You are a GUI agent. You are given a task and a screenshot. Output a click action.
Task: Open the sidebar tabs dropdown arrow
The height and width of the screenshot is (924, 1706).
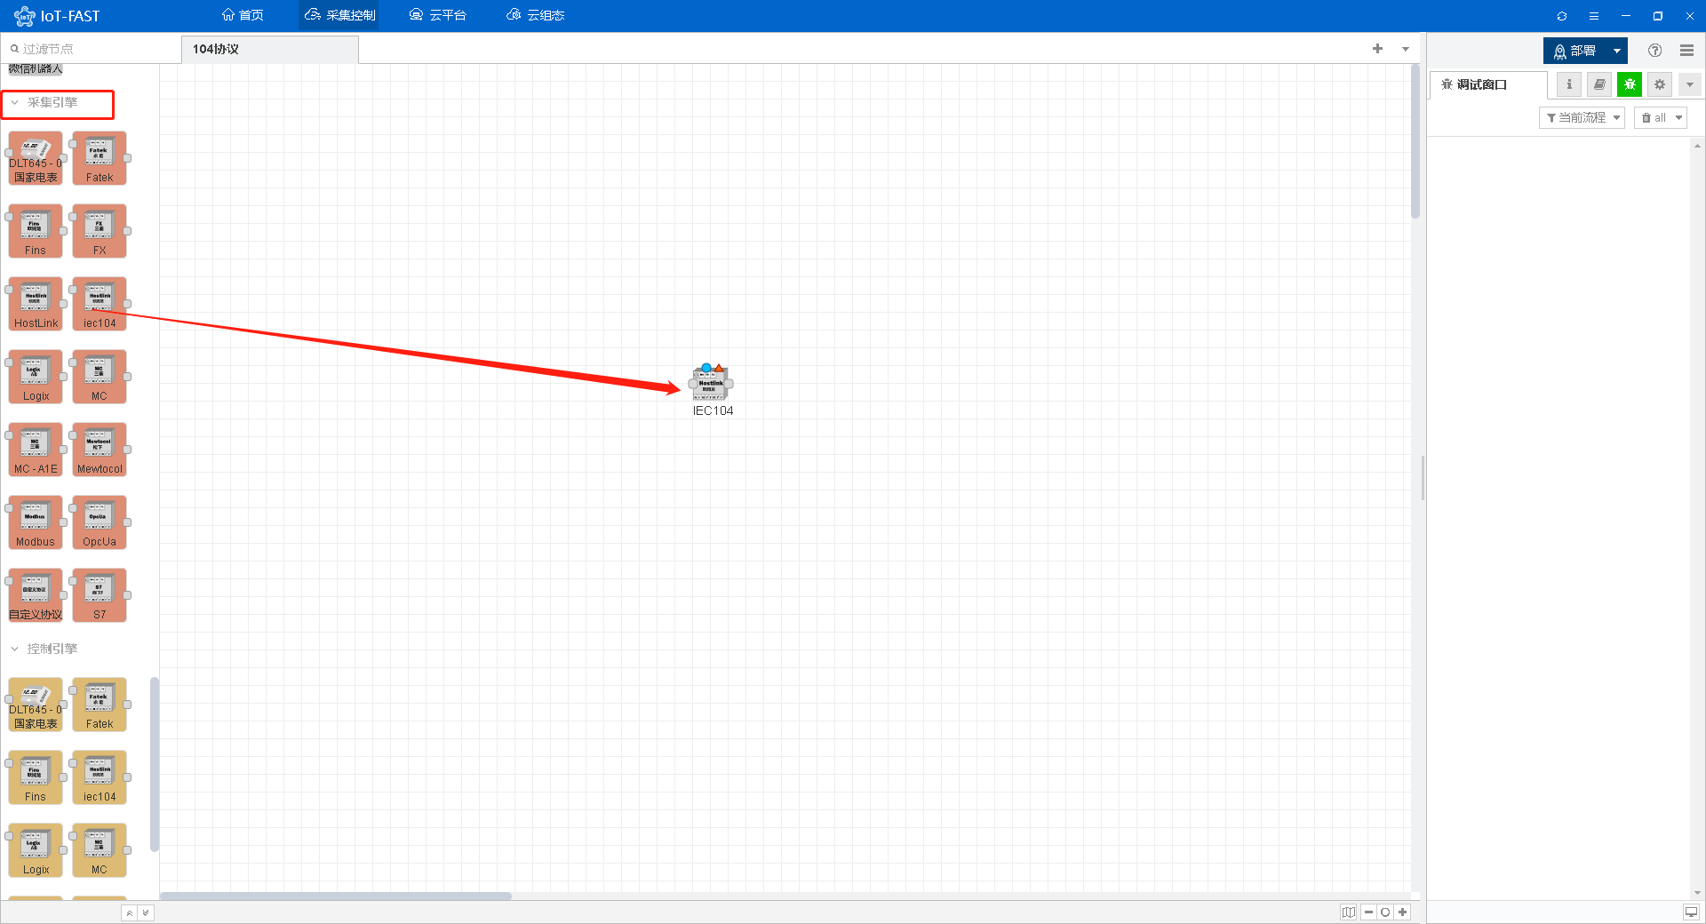pos(1690,84)
